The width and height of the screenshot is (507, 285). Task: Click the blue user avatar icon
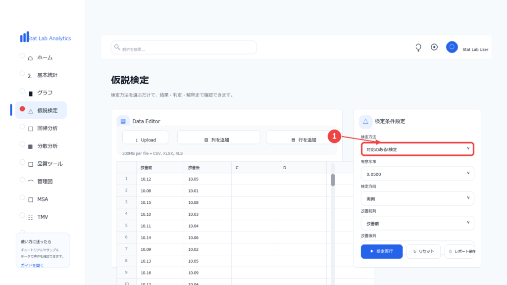pyautogui.click(x=452, y=47)
